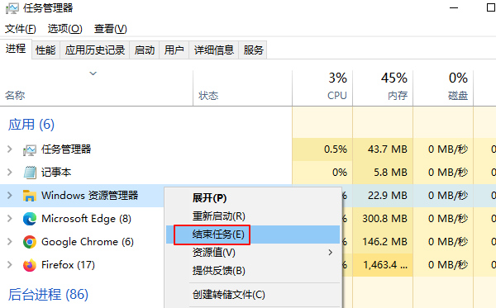Switch to the 详细信息 tab
Viewport: 496px width, 308px height.
pyautogui.click(x=214, y=50)
